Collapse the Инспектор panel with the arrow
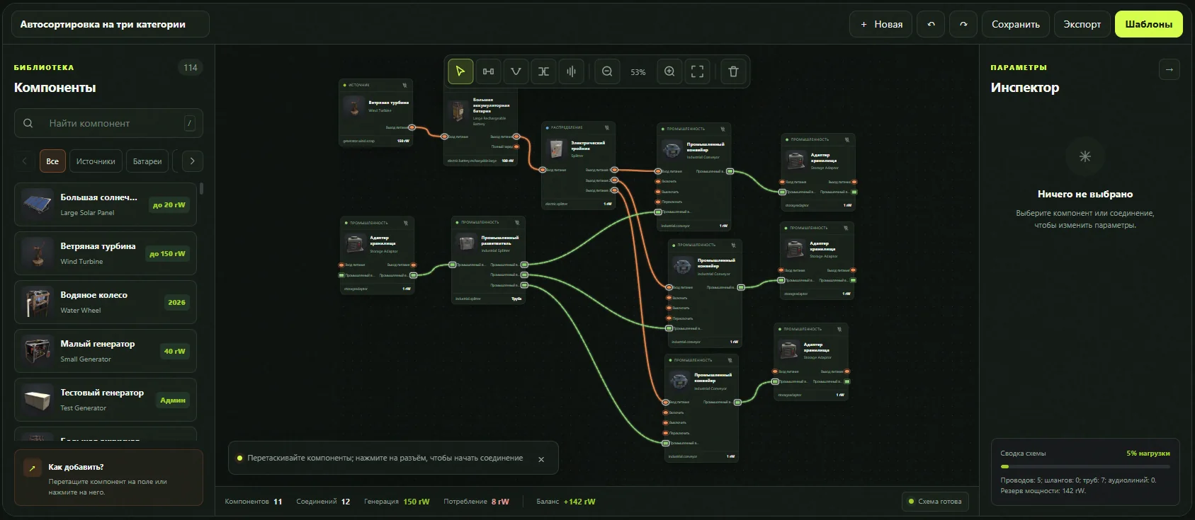Viewport: 1195px width, 520px height. (1169, 69)
